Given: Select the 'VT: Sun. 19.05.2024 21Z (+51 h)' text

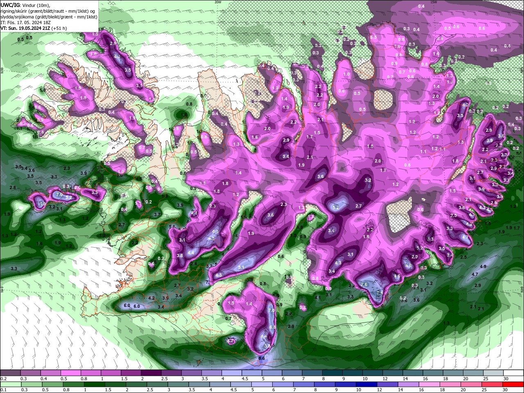Looking at the screenshot, I should click(34, 28).
